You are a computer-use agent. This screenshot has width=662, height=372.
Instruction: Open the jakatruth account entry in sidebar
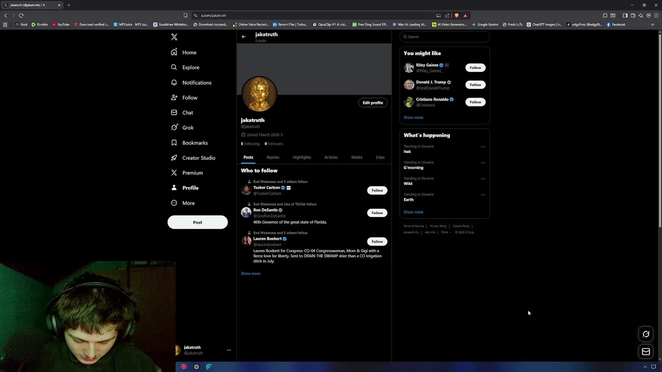(203, 350)
